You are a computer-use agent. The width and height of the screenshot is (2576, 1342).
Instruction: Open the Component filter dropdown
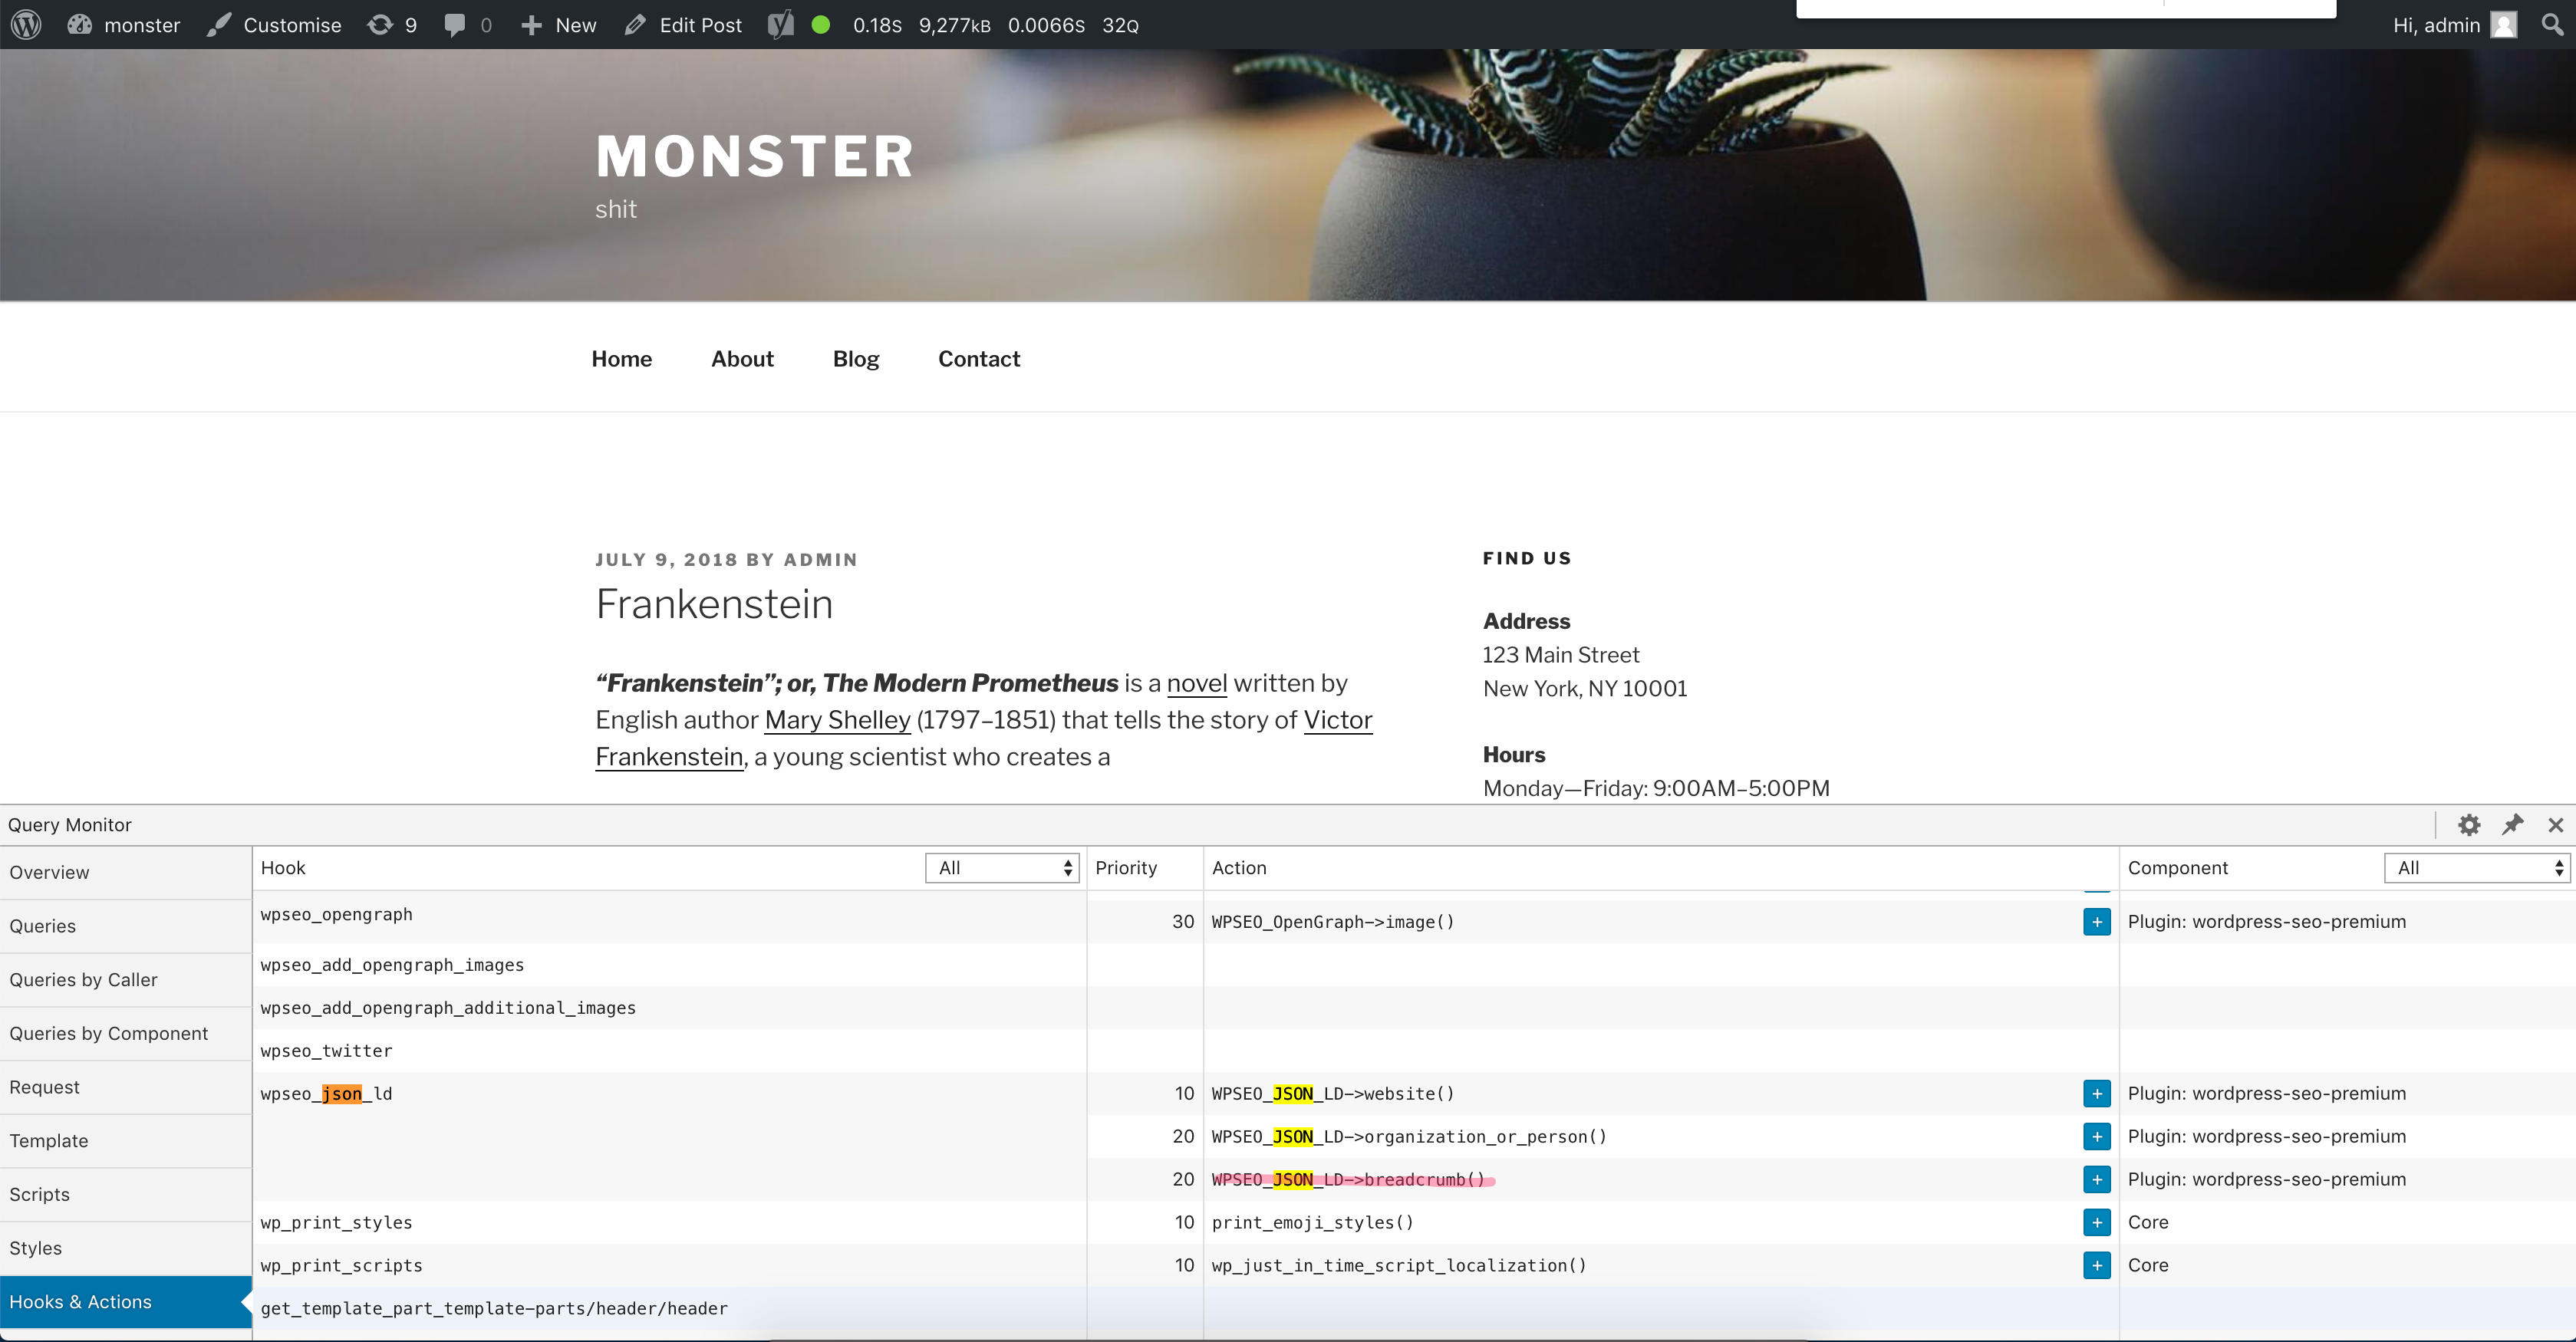pos(2477,868)
